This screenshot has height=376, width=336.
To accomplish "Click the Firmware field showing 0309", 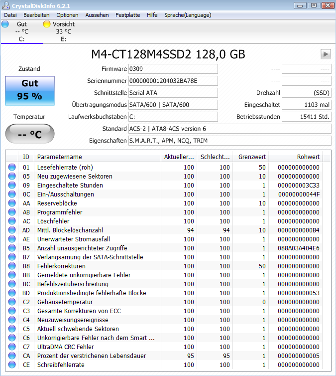I will 173,69.
